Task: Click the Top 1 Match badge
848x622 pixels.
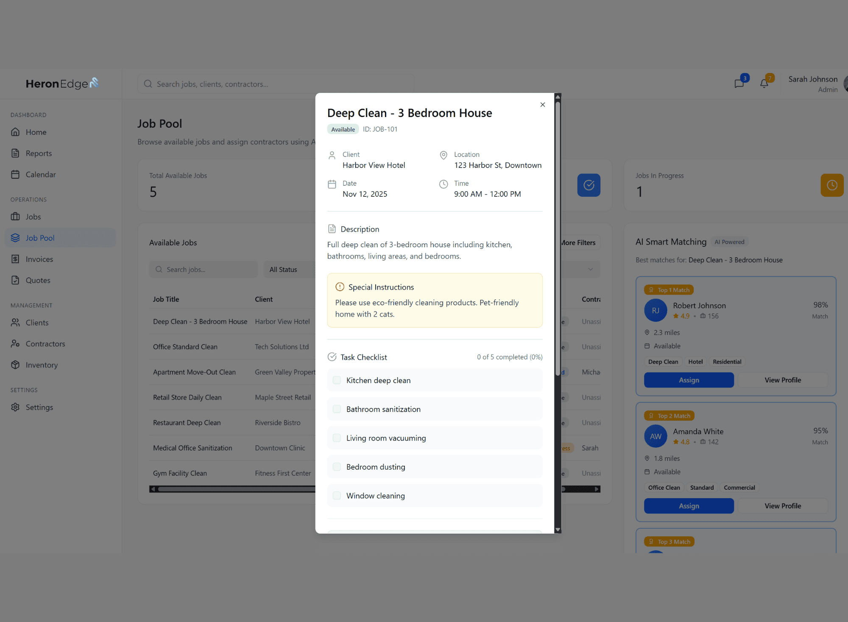Action: point(669,290)
